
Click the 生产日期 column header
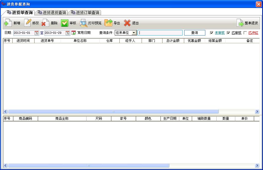click(170, 119)
